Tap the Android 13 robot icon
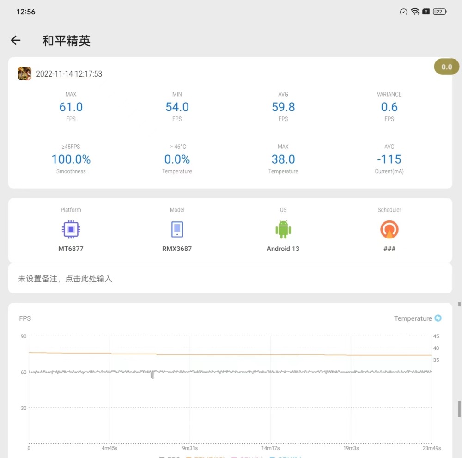Viewport: 462px width, 458px height. pos(283,229)
